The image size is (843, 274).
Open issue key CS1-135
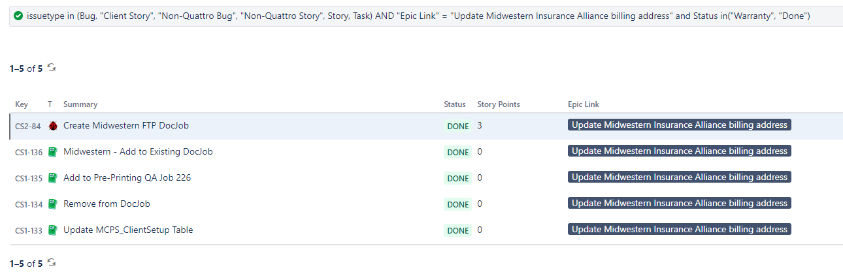pyautogui.click(x=29, y=178)
